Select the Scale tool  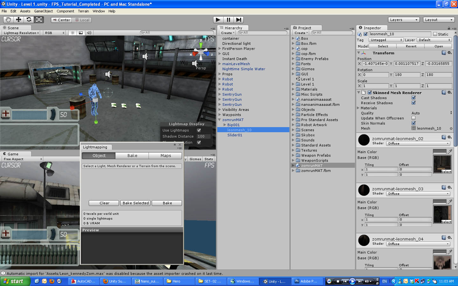coord(39,19)
